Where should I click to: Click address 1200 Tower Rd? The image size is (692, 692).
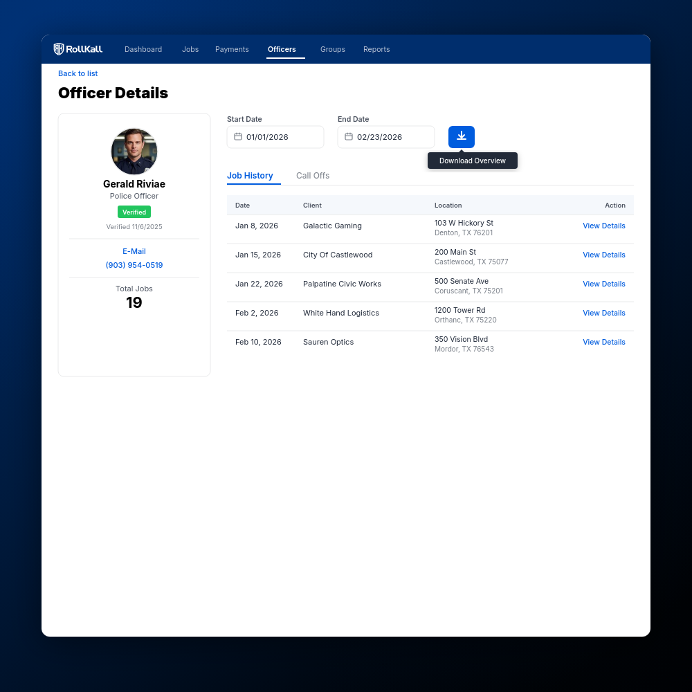460,310
